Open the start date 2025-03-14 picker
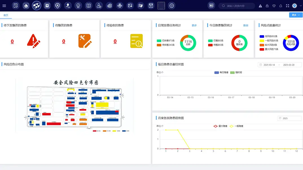This screenshot has width=303, height=170. click(x=269, y=65)
